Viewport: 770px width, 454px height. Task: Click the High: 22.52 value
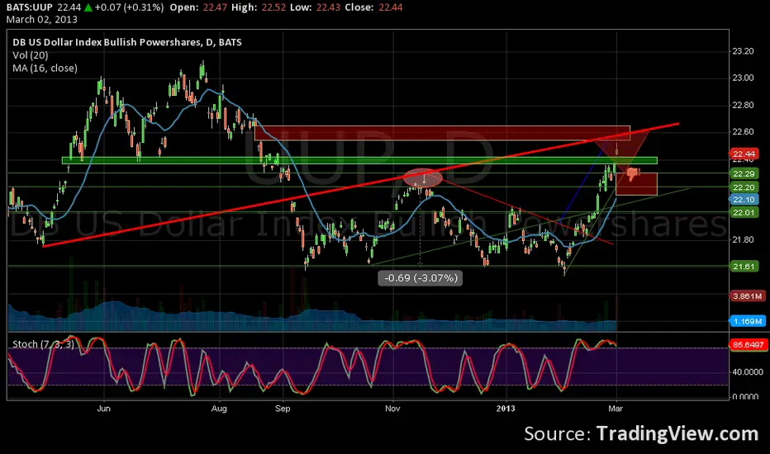(259, 7)
